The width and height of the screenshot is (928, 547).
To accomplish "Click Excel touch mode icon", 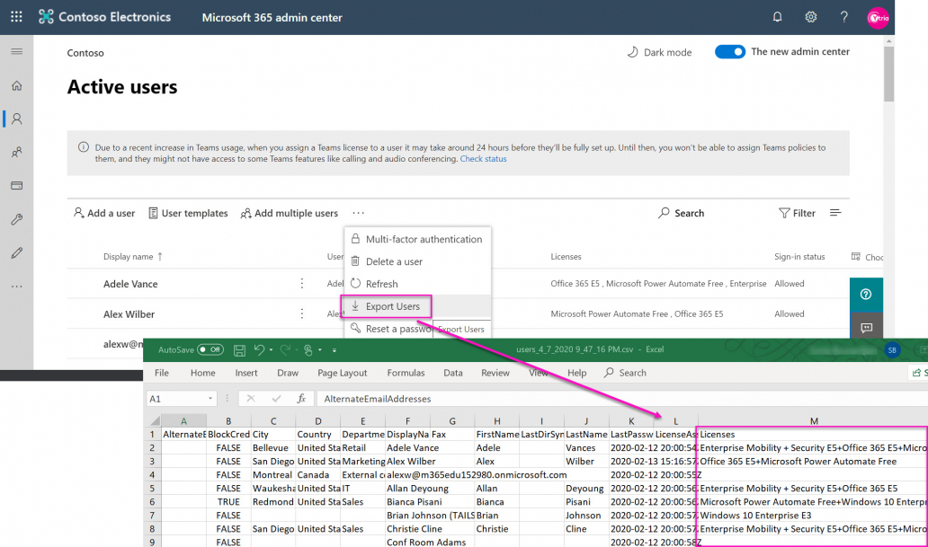I will click(308, 350).
